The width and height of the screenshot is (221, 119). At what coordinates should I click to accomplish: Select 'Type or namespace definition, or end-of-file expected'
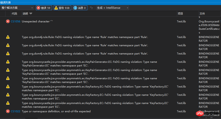[x=56, y=111]
